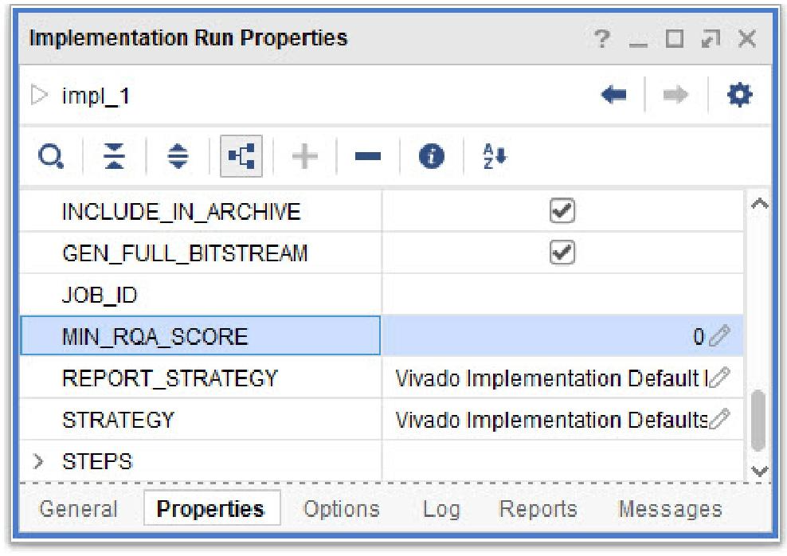Add a new property with plus icon
787x556 pixels.
pyautogui.click(x=304, y=157)
